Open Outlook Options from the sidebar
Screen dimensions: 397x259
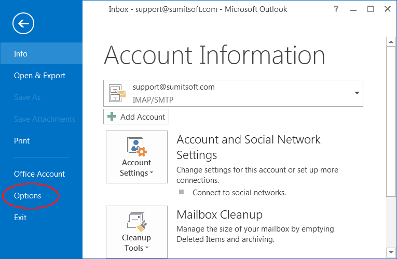click(x=28, y=196)
